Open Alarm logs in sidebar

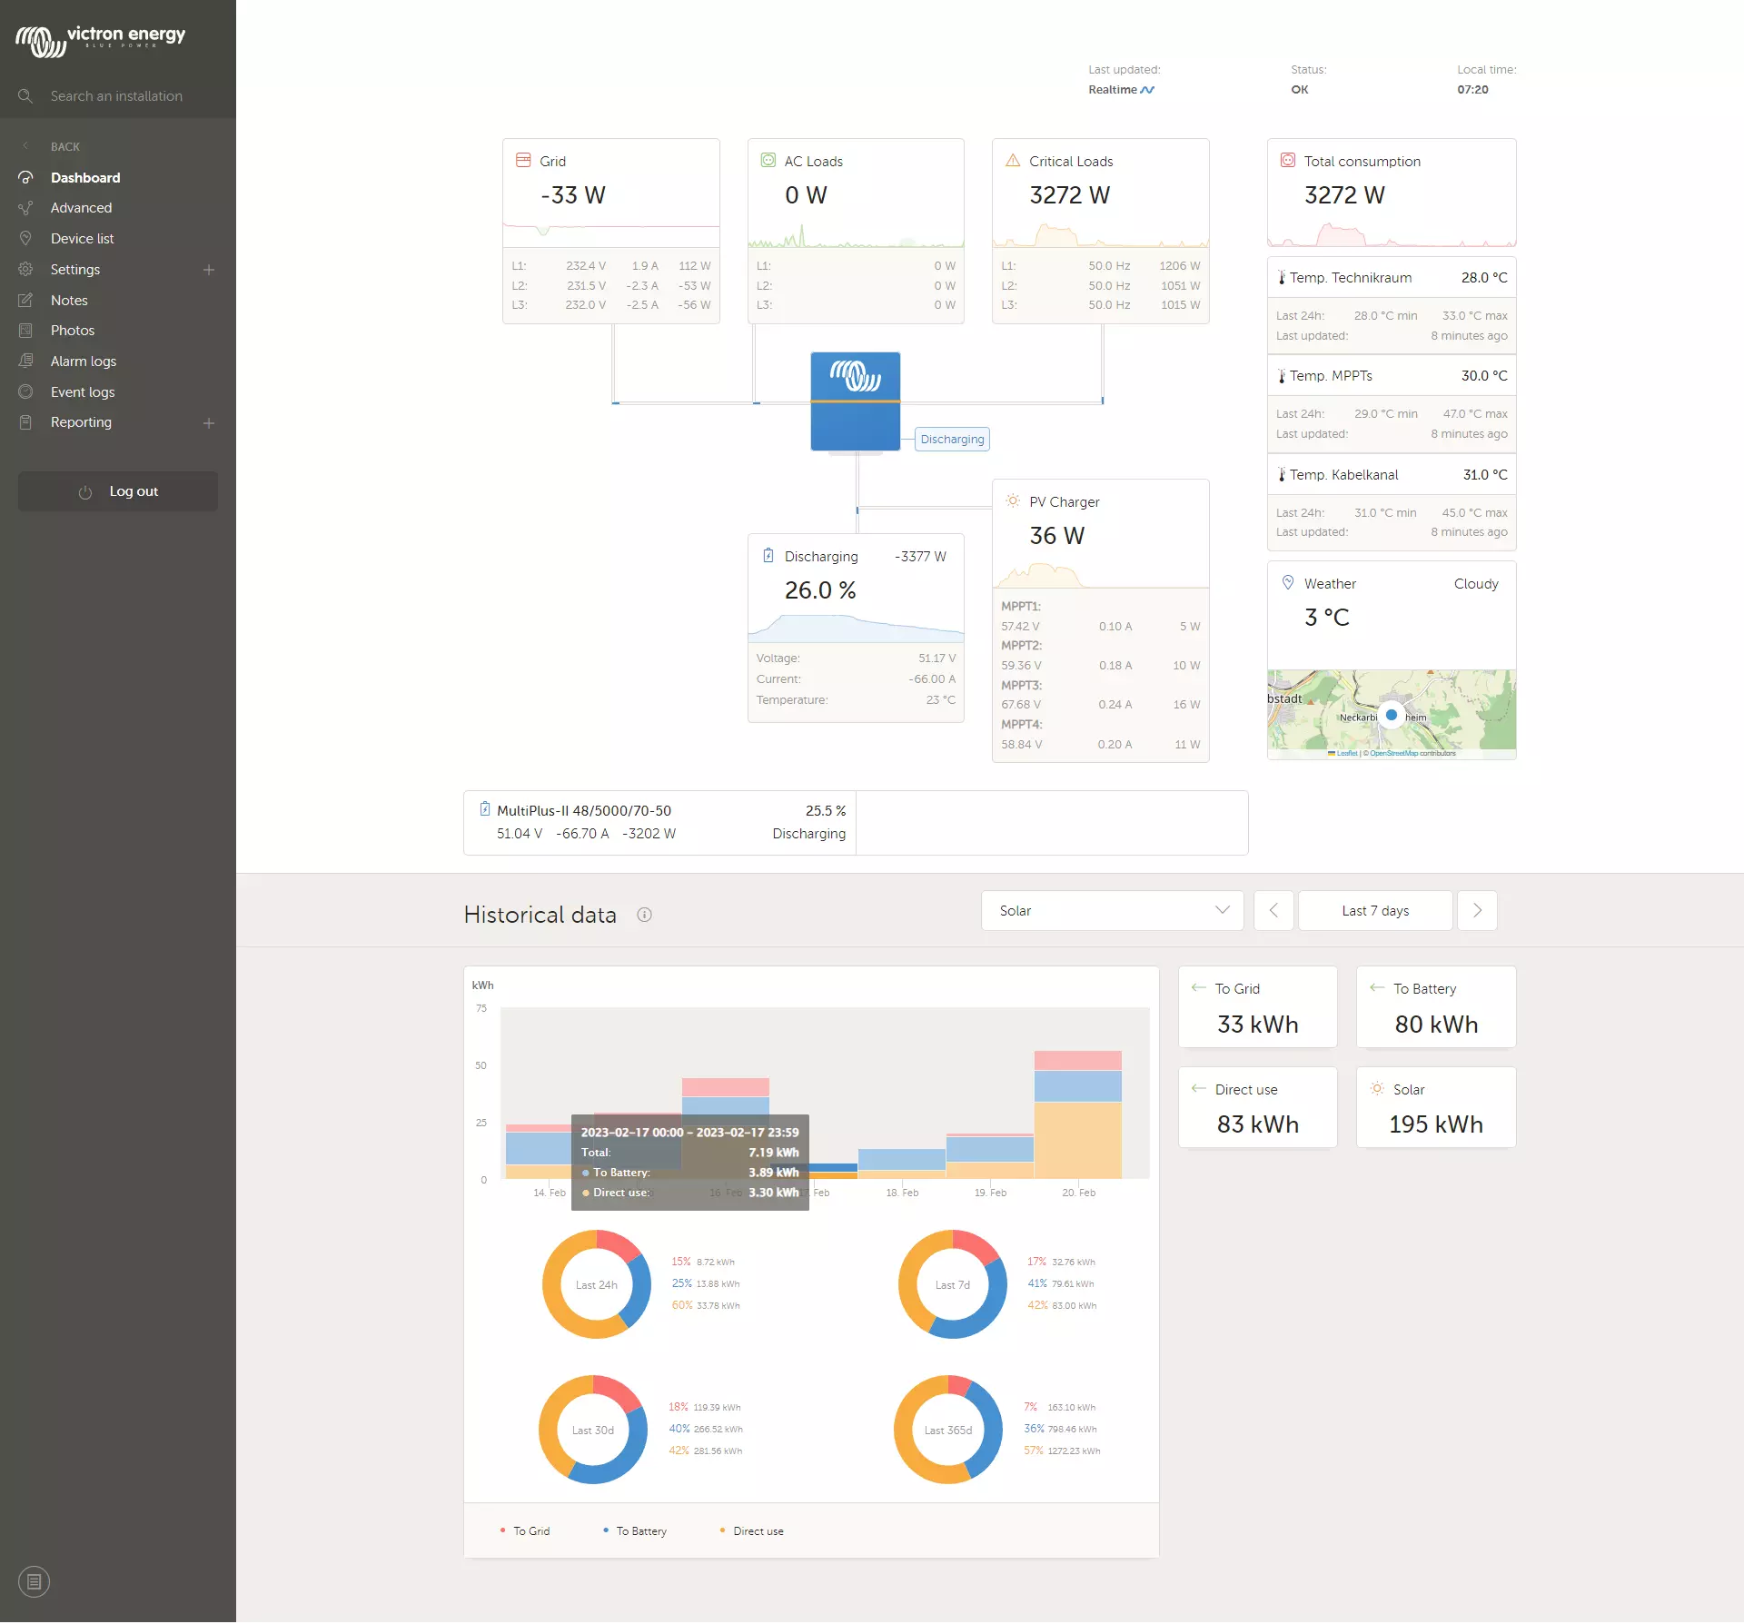(x=84, y=361)
